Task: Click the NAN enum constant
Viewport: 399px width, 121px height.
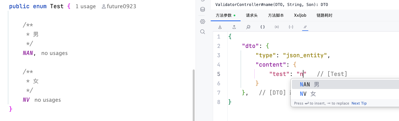Action: tap(28, 53)
